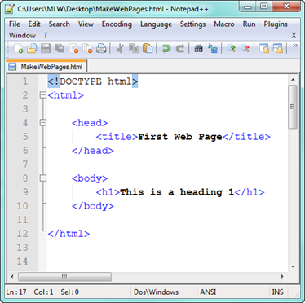Open the Window menu
The width and height of the screenshot is (305, 303).
coord(22,36)
